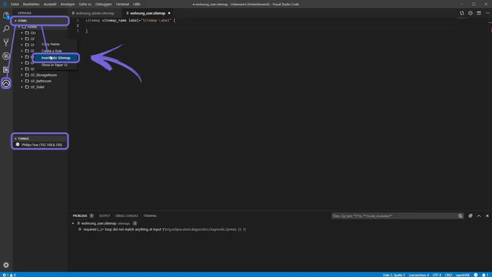Open the Manage gear at activity bar bottom
This screenshot has width=492, height=277.
[6, 265]
